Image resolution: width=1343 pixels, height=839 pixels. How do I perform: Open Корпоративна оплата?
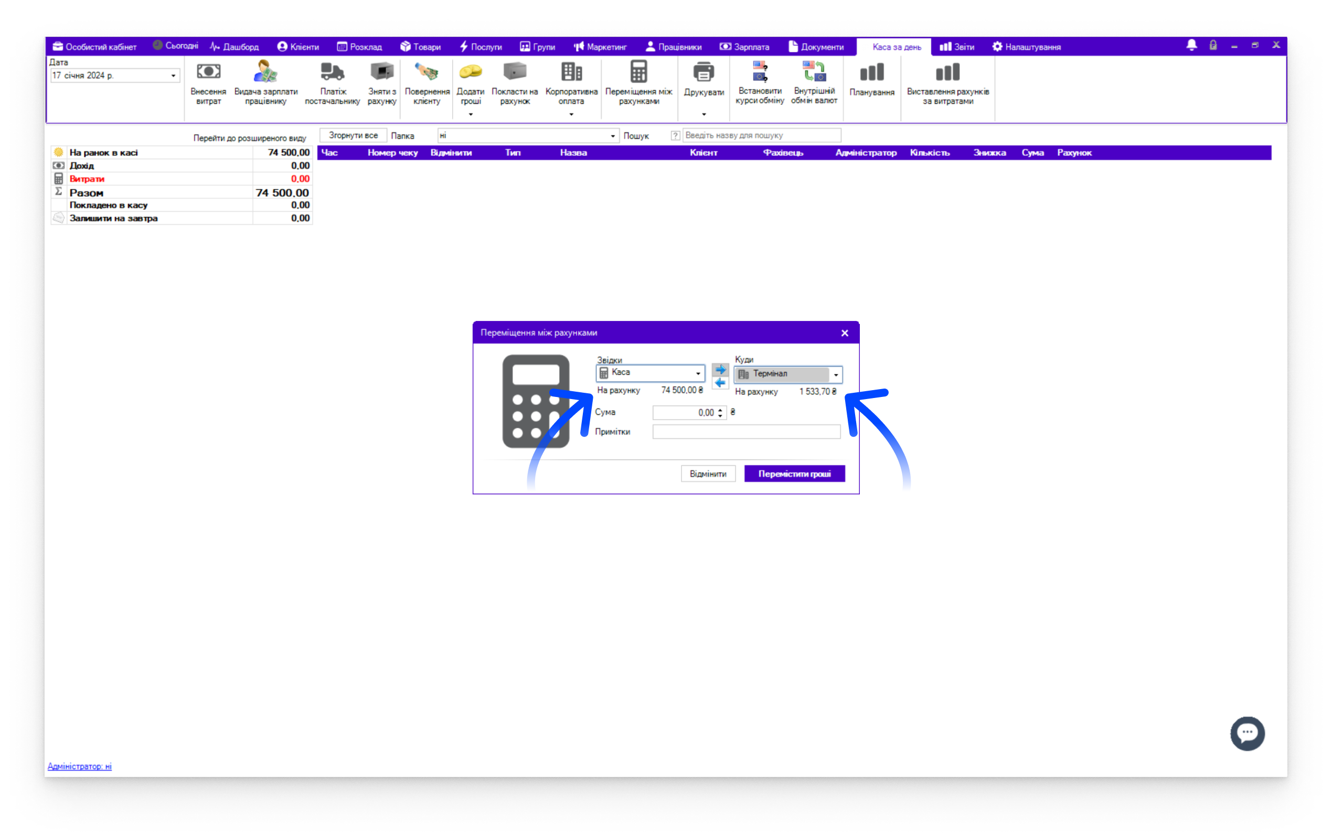pyautogui.click(x=571, y=84)
